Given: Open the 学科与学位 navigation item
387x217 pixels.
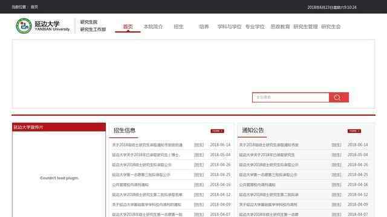Looking at the screenshot, I should pos(229,27).
